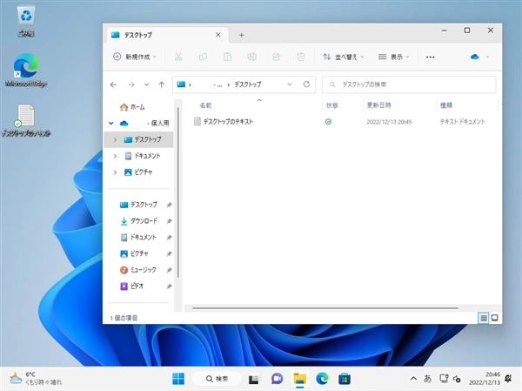
Task: Sort by 種類 column header
Action: pyautogui.click(x=446, y=105)
